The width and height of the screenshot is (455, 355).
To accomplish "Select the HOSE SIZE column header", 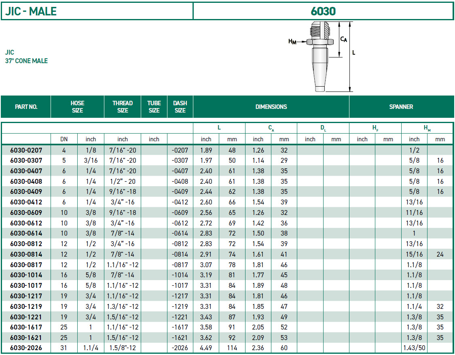I will (78, 106).
